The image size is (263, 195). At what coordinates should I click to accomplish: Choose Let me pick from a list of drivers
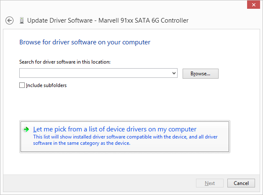tap(115, 129)
